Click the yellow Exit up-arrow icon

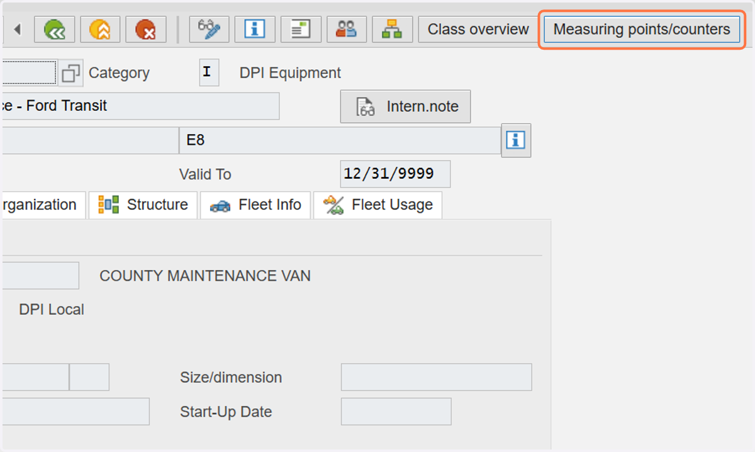pos(100,29)
